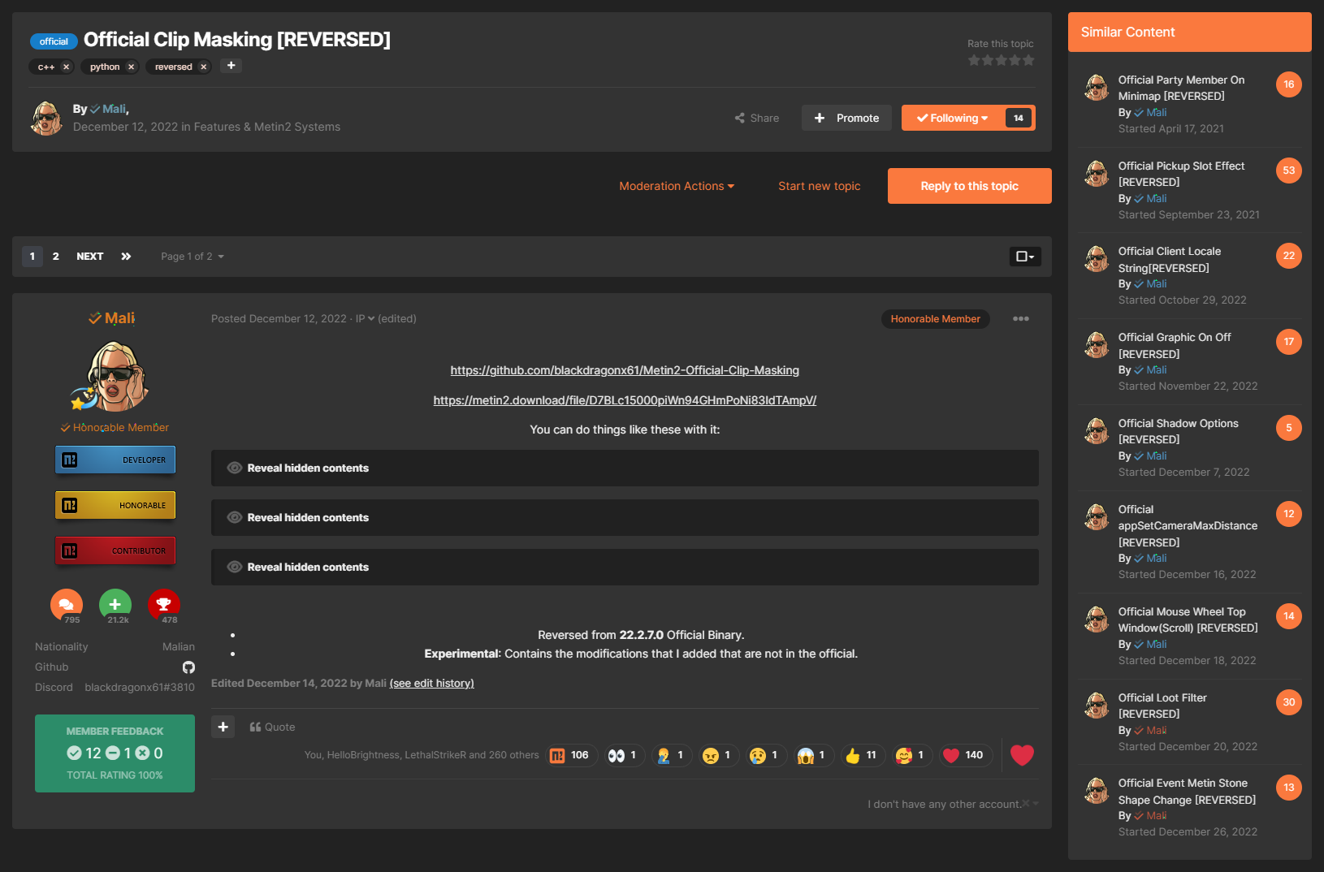Open the ellipsis options icon on Mali's post

1020,318
